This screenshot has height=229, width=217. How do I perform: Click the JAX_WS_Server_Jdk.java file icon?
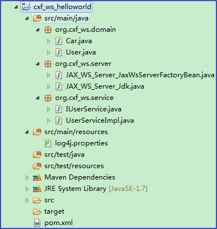coord(59,86)
